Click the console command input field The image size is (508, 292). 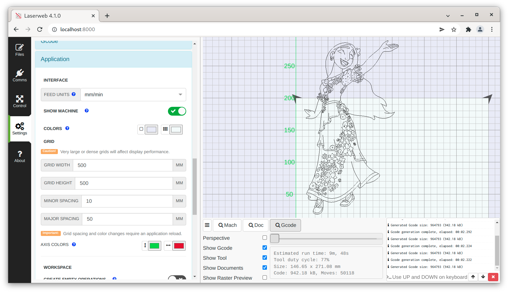click(x=429, y=277)
